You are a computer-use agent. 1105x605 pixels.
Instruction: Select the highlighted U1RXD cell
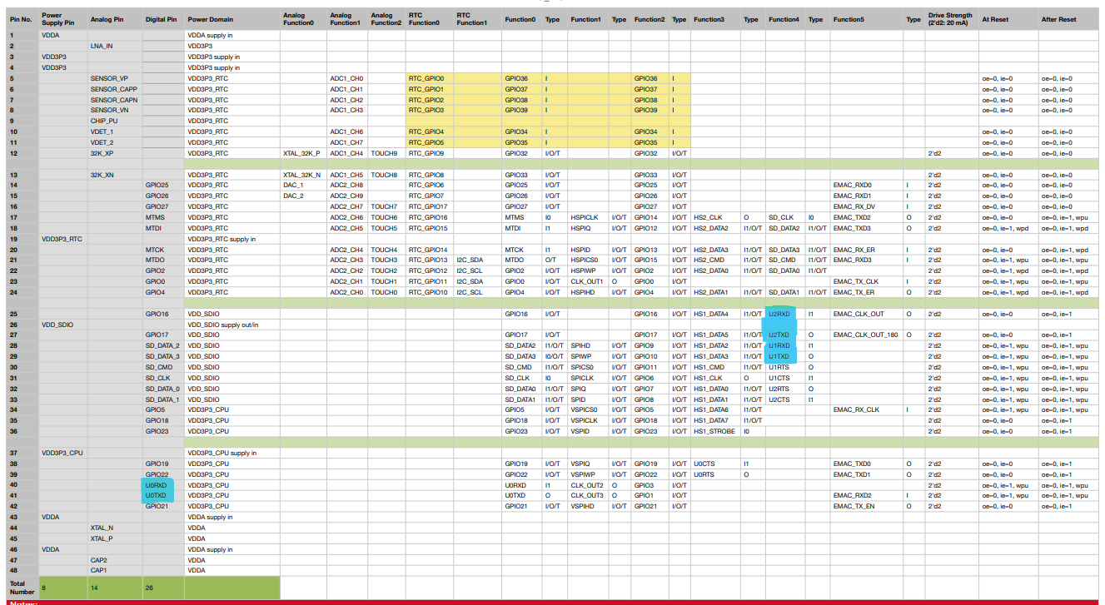(x=780, y=345)
